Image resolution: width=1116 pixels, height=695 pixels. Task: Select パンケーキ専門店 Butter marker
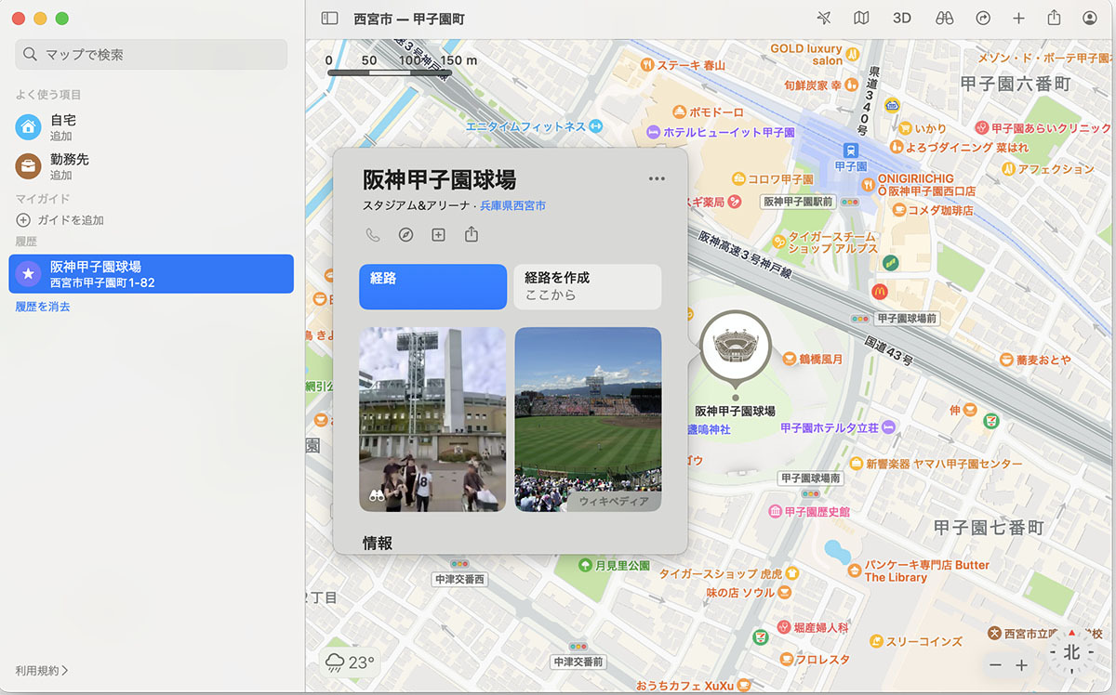855,570
